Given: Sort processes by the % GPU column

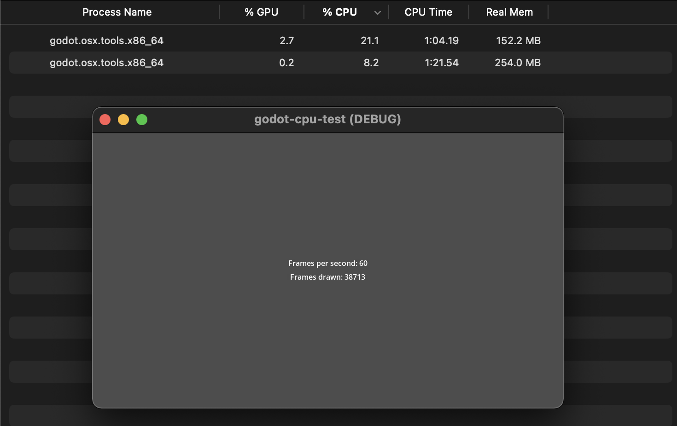Looking at the screenshot, I should tap(261, 12).
